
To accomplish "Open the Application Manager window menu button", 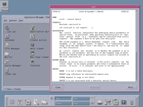I will 4,17.
